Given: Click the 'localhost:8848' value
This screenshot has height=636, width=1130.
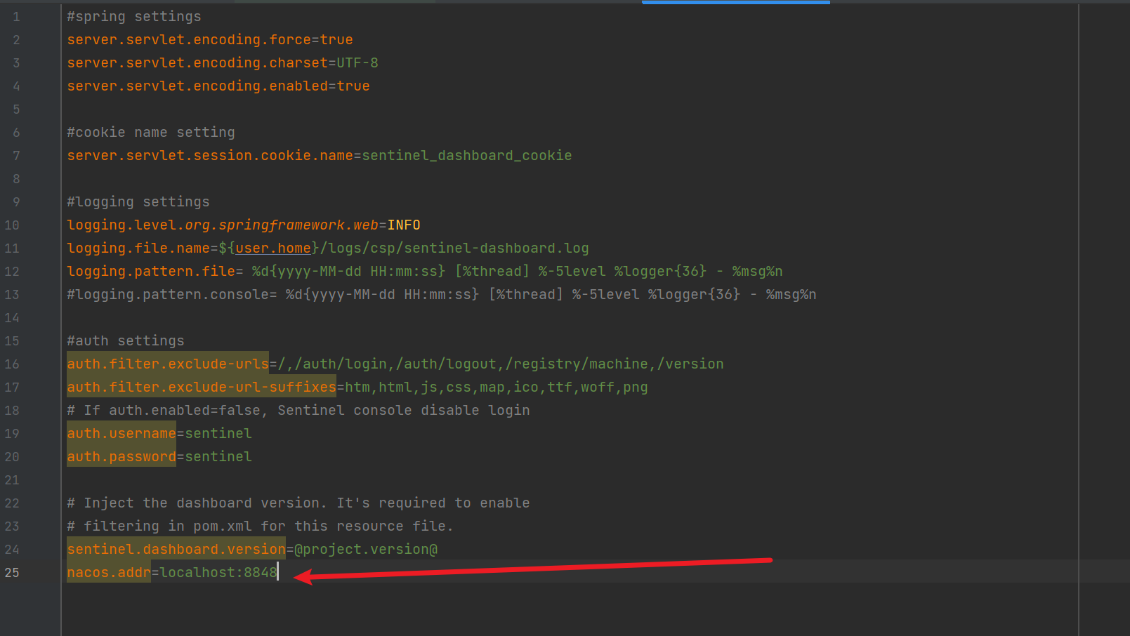Looking at the screenshot, I should pyautogui.click(x=218, y=573).
